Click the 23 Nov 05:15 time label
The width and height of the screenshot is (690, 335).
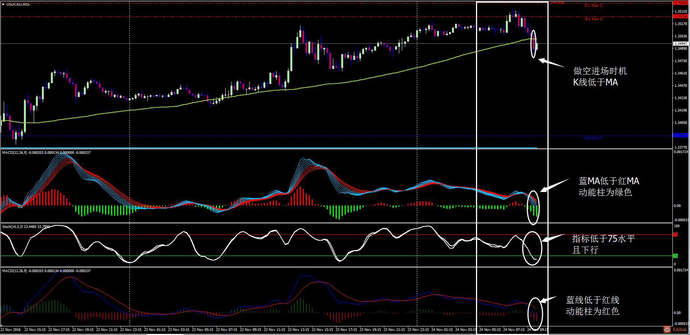click(203, 330)
